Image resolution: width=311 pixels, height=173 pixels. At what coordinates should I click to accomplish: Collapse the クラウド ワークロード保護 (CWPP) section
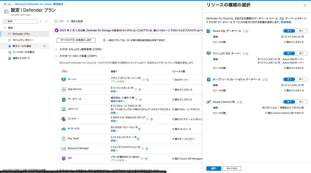click(x=56, y=56)
